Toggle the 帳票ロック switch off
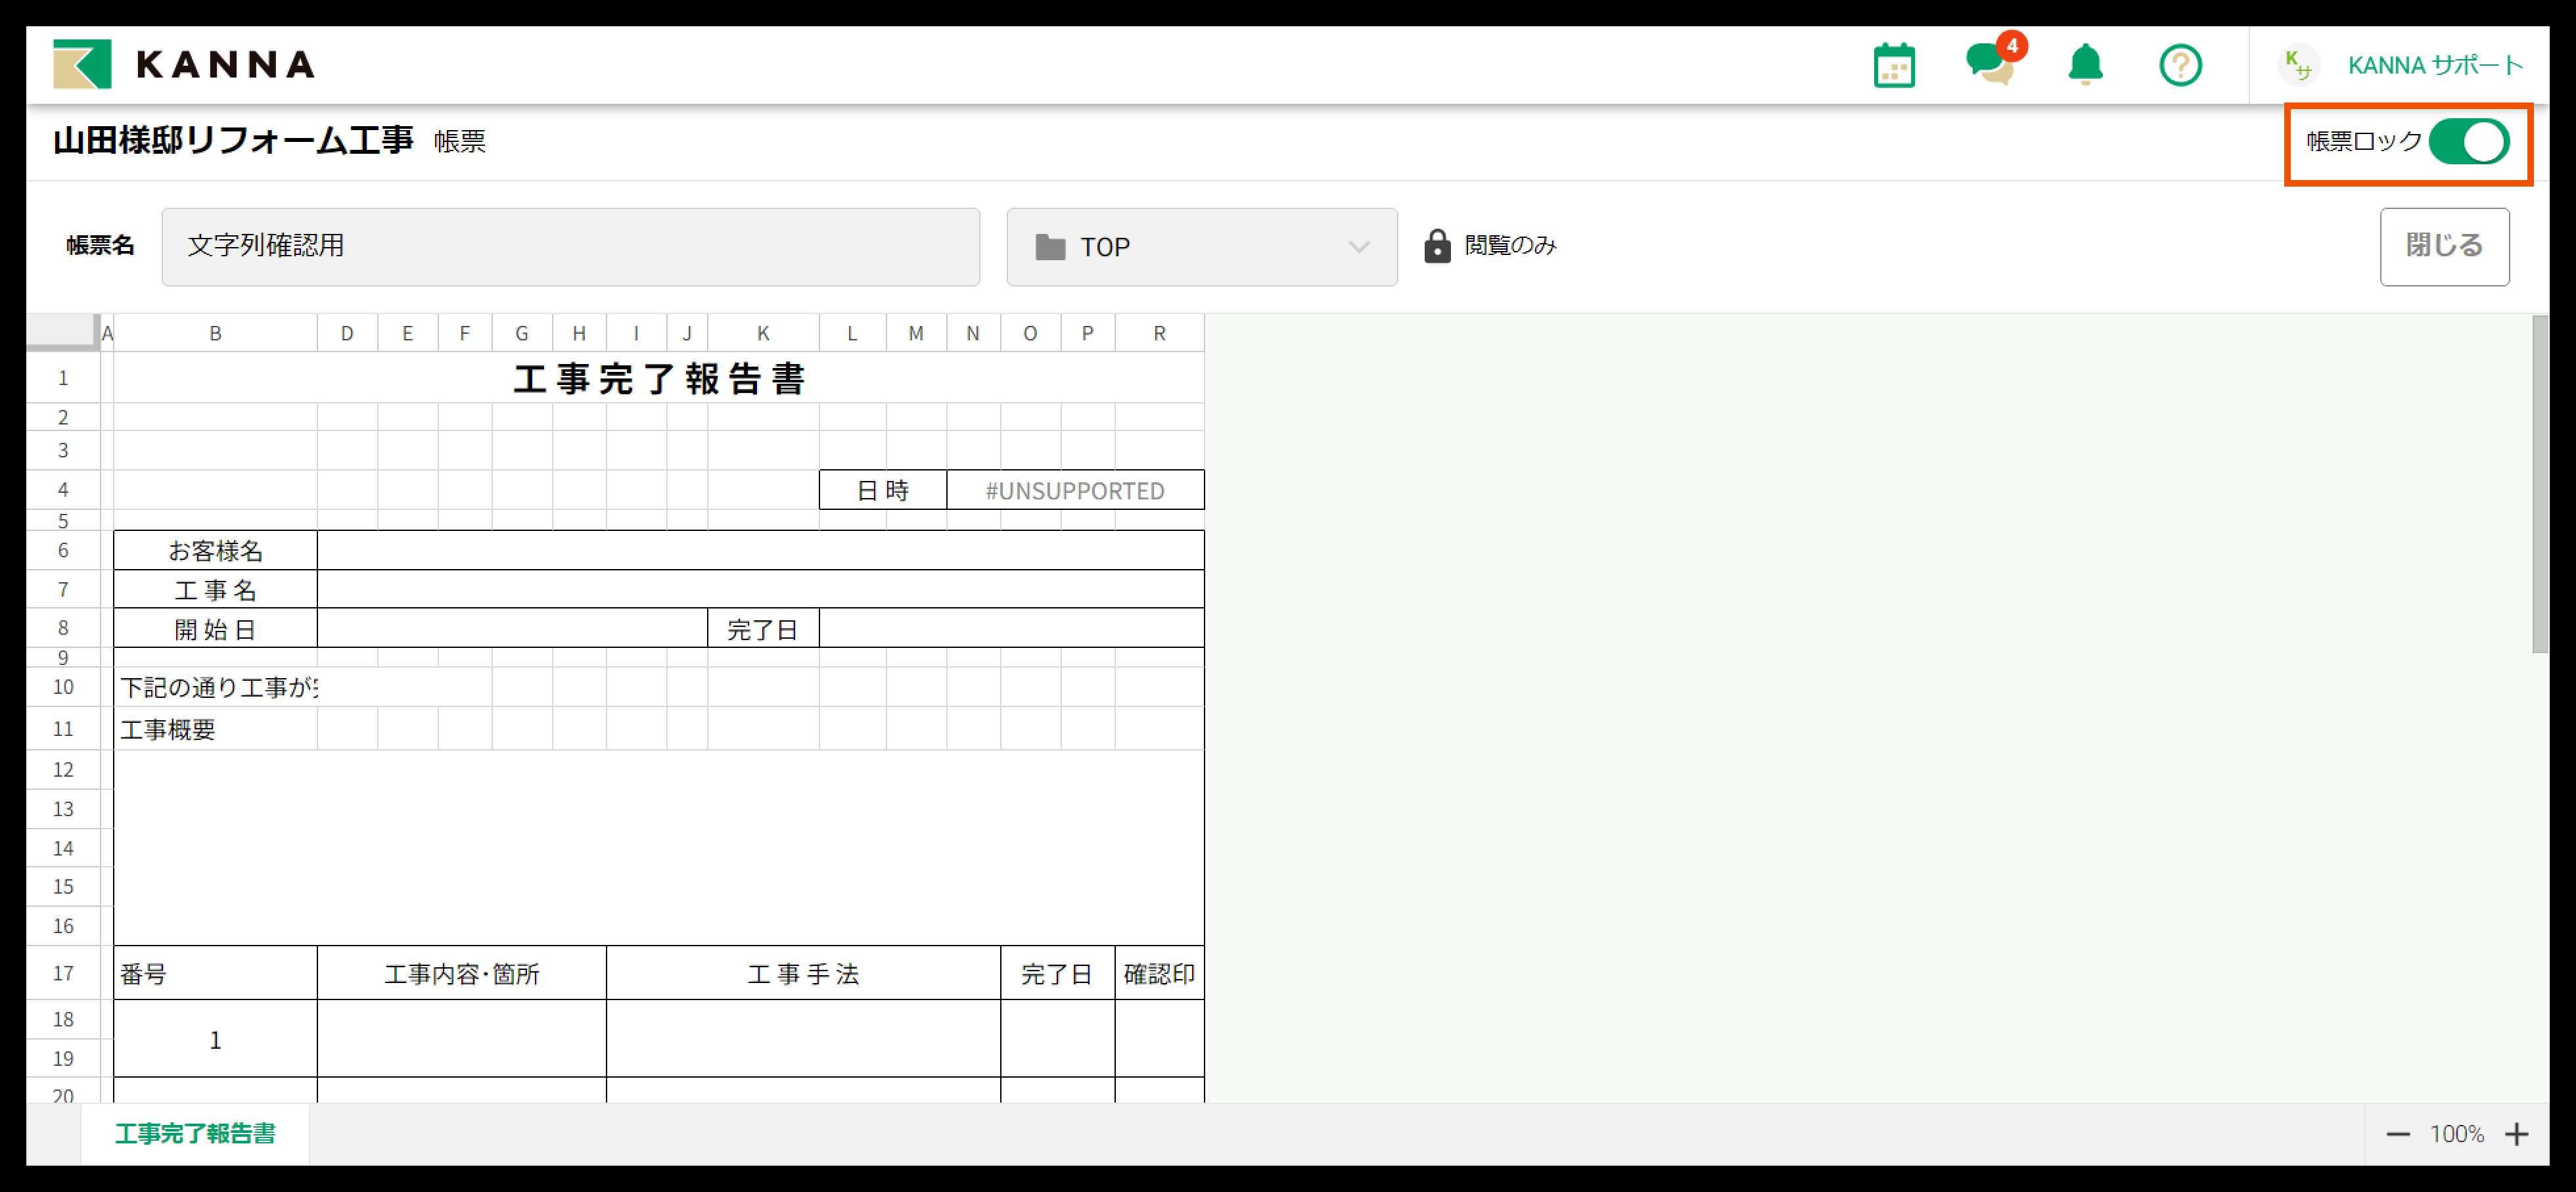Screen dimensions: 2576x1192 tap(2469, 142)
